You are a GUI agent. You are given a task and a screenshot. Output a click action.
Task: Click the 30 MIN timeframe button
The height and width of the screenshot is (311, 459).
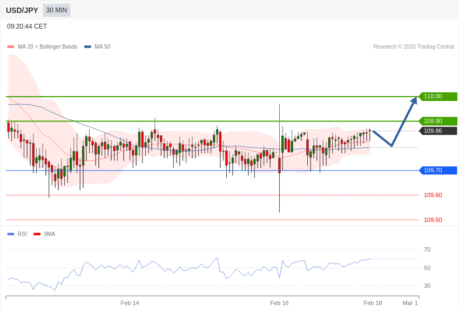(x=57, y=10)
